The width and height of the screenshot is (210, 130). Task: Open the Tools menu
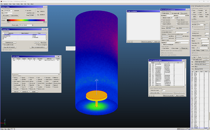click(x=10, y=4)
